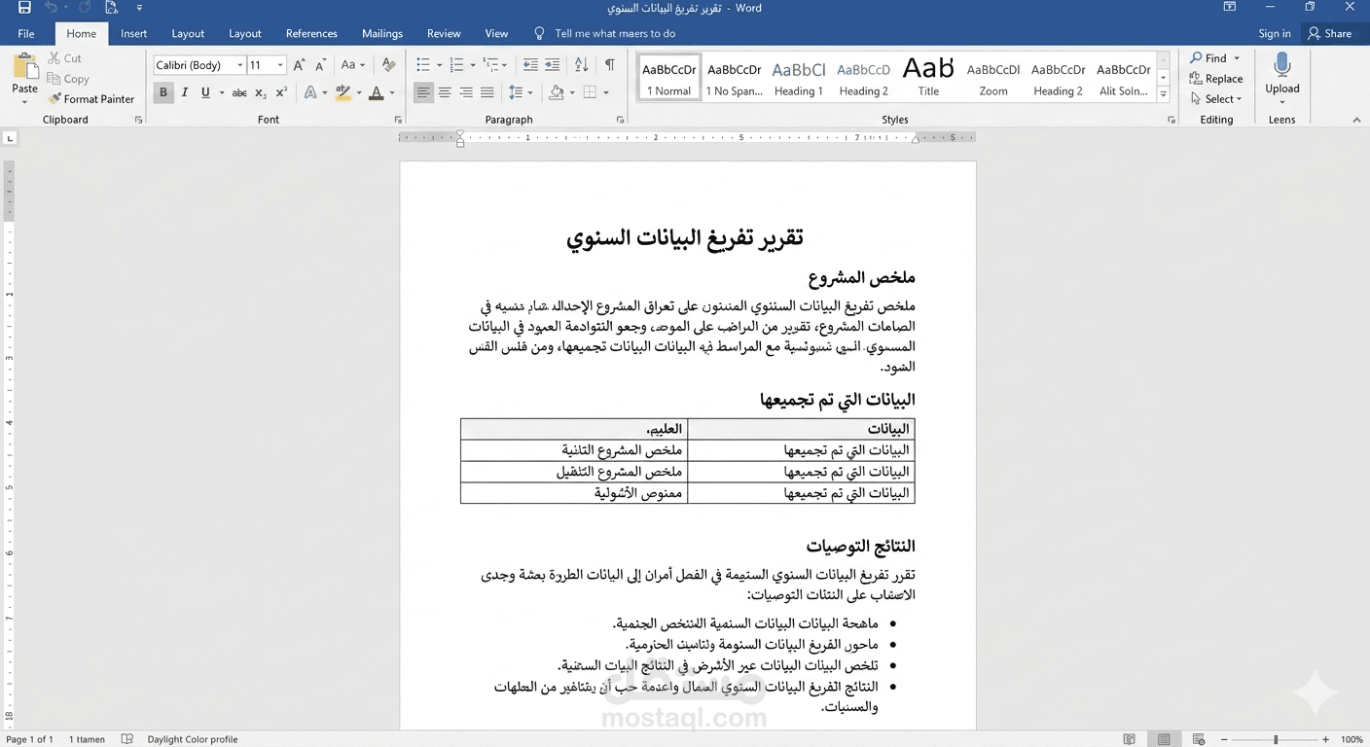
Task: Collapse the ribbon with the chevron
Action: pyautogui.click(x=1357, y=120)
